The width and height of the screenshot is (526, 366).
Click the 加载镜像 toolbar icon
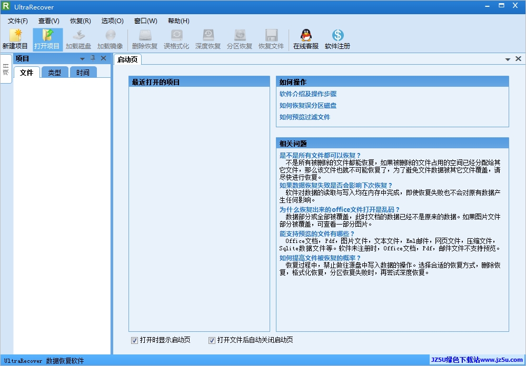[x=110, y=39]
